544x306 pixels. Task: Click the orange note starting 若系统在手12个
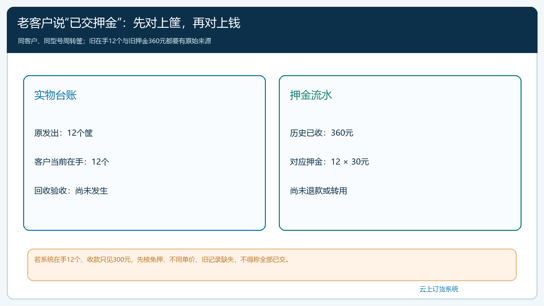pyautogui.click(x=163, y=260)
